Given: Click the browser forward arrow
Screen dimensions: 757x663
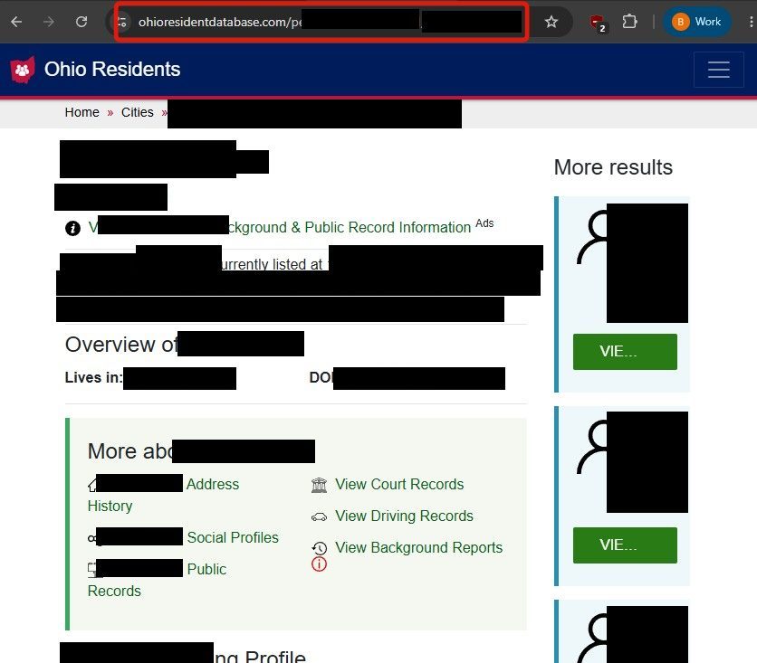Looking at the screenshot, I should (x=48, y=22).
